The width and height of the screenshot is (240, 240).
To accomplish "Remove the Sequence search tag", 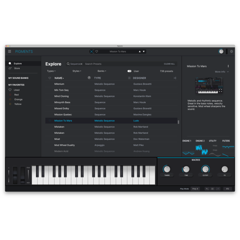I will (x=81, y=64).
